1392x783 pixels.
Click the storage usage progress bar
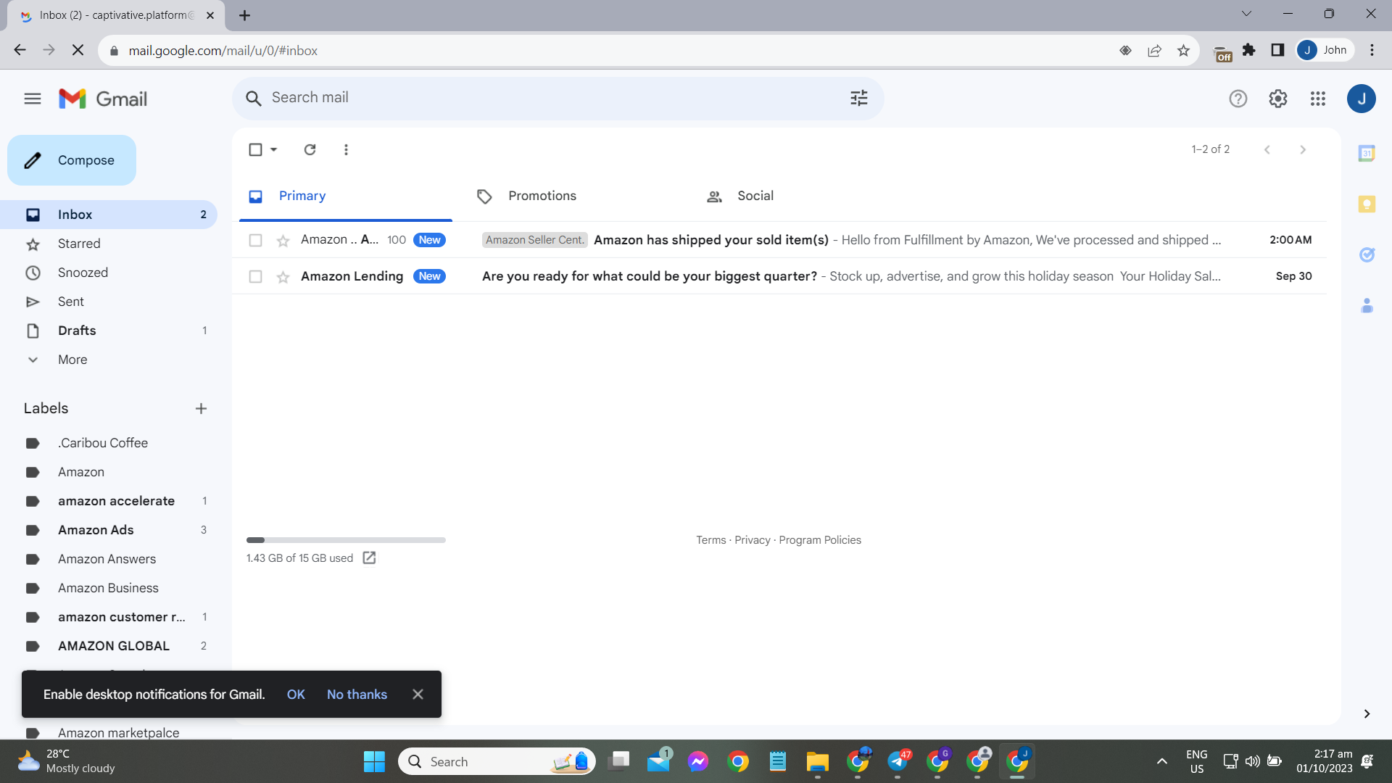click(x=346, y=540)
